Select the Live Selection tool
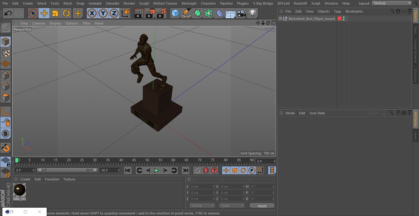This screenshot has width=419, height=216. 33,13
